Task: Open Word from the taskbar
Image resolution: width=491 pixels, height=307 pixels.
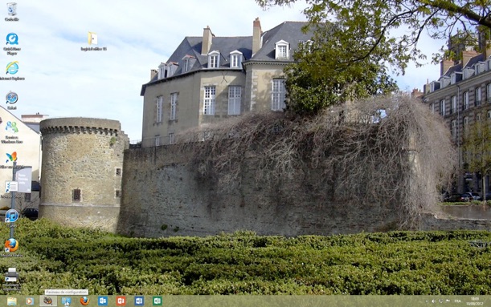Action: [x=139, y=301]
